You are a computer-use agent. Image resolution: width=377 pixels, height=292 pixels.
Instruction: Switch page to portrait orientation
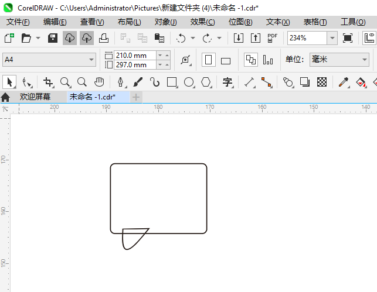[208, 60]
